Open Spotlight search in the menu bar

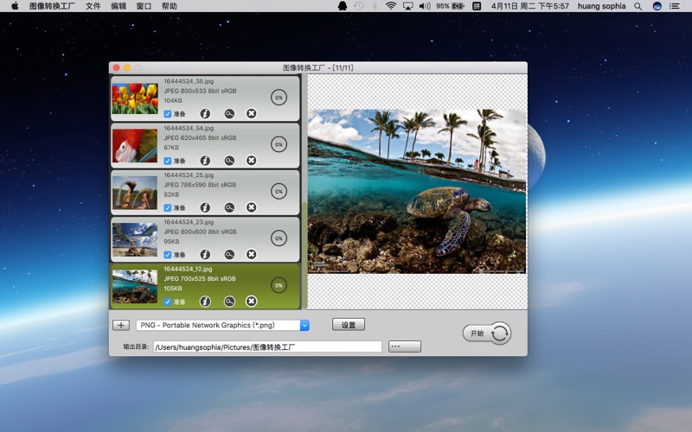638,6
